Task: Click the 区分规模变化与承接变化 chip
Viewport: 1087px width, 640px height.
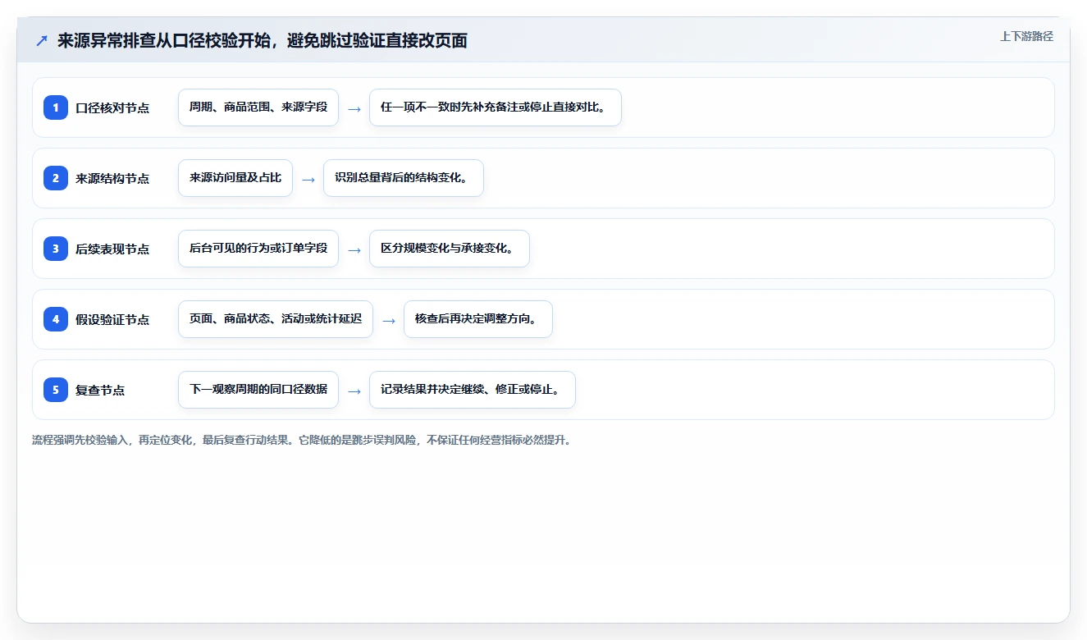Action: tap(450, 249)
